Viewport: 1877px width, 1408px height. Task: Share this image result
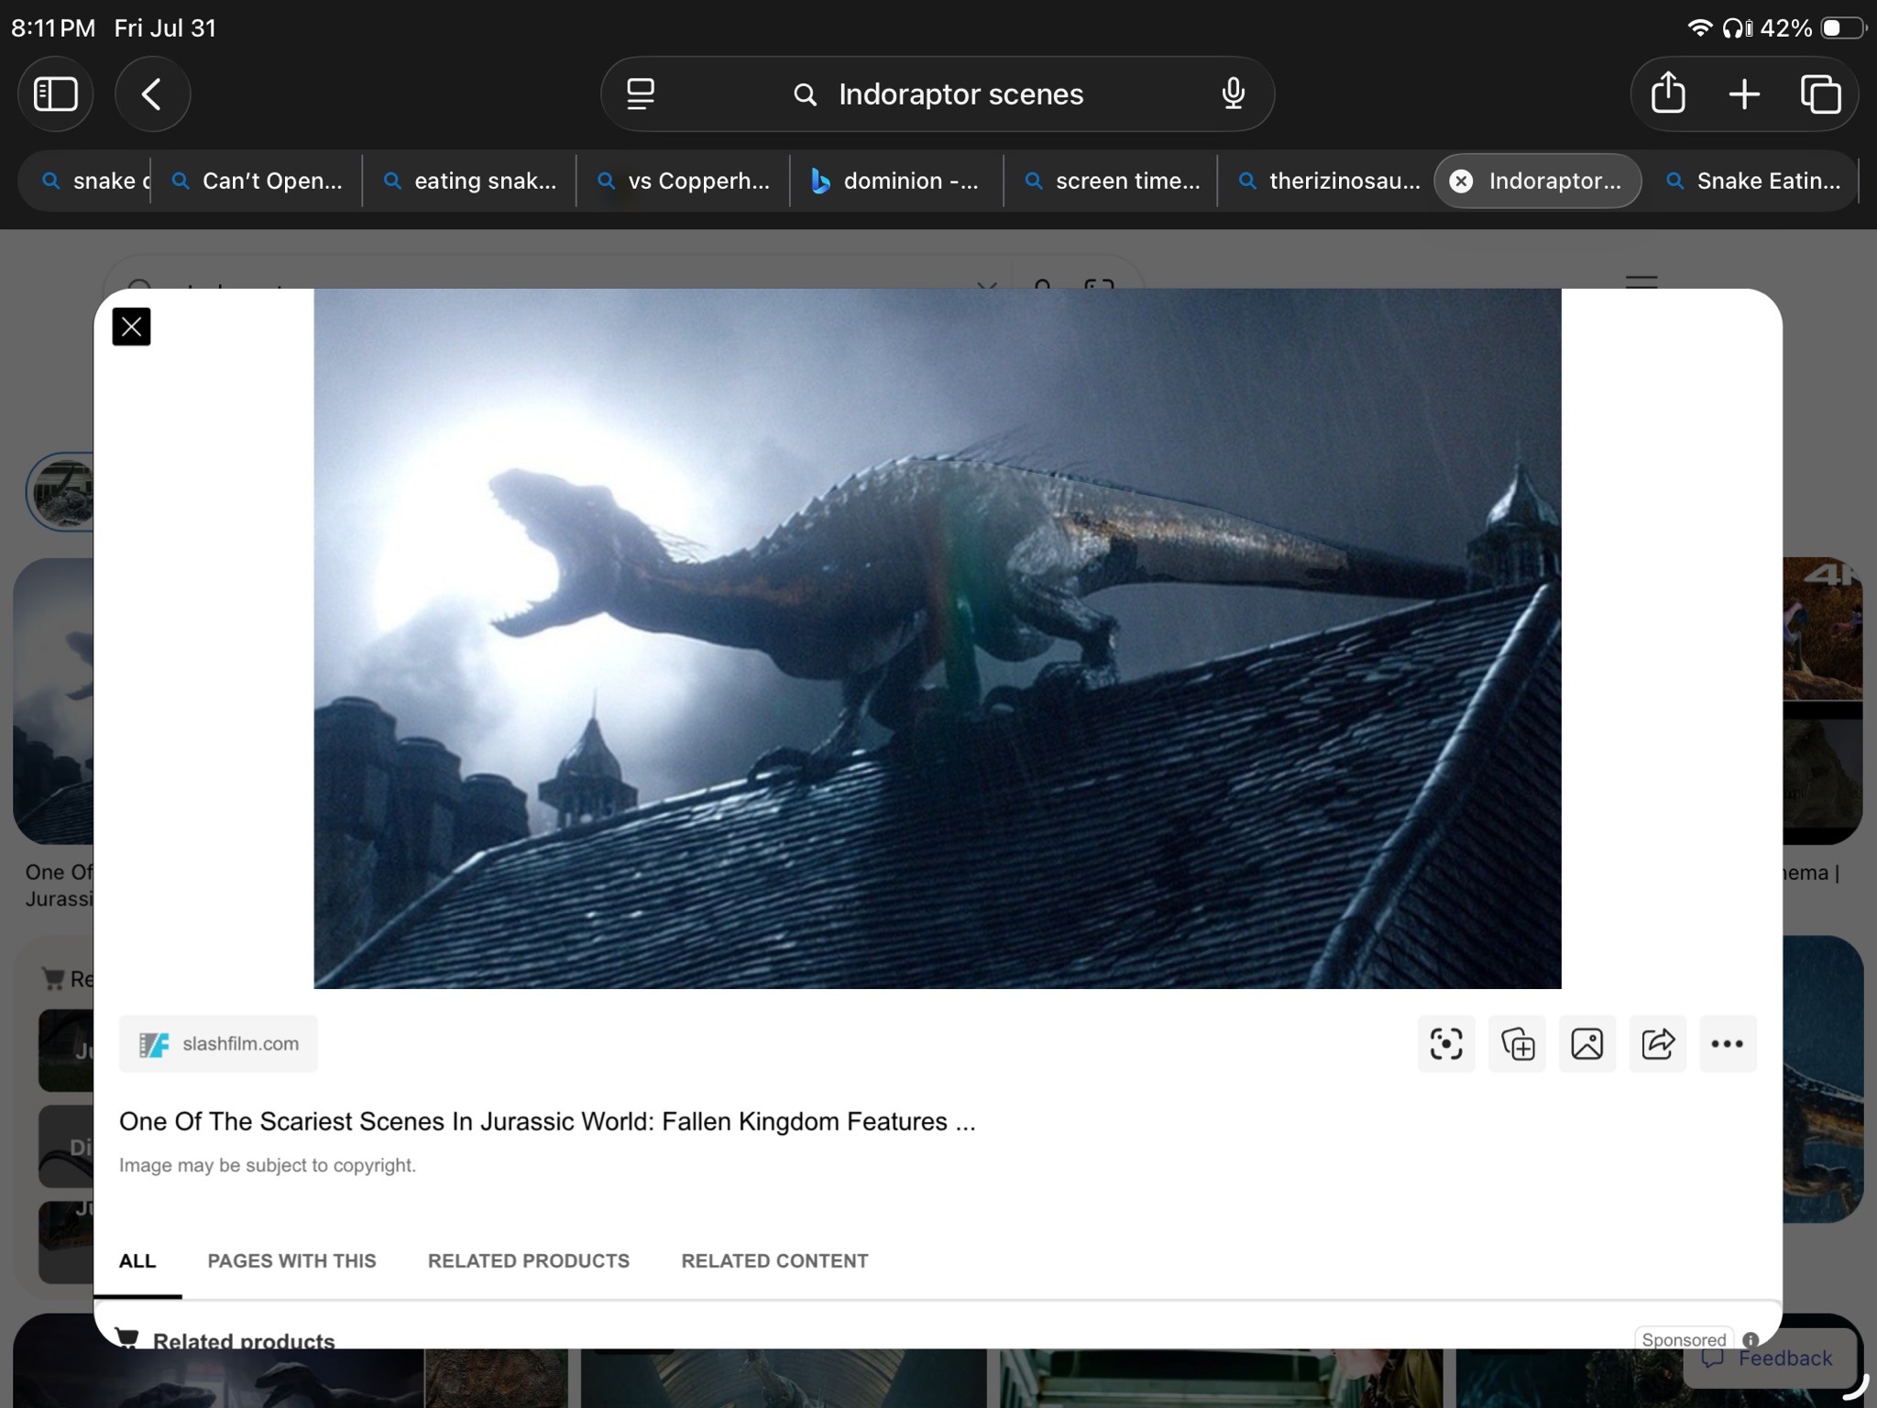tap(1658, 1043)
